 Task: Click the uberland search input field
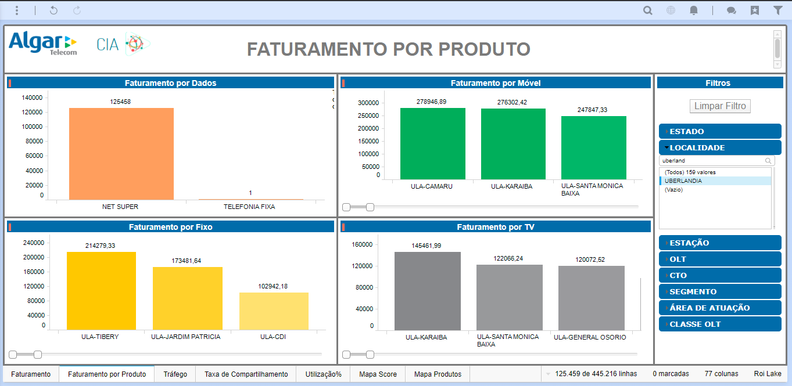coord(712,161)
